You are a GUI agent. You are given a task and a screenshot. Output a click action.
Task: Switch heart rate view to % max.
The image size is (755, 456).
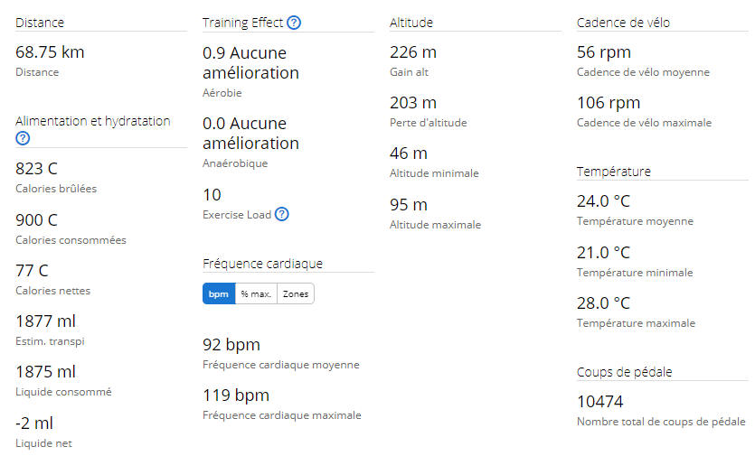(256, 293)
